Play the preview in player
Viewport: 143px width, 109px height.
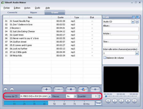click(x=115, y=101)
